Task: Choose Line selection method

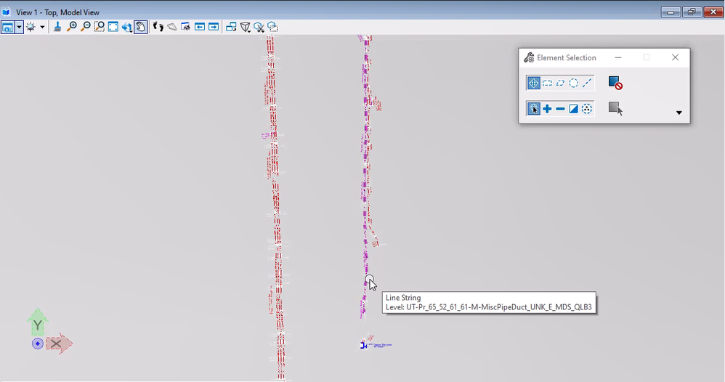Action: pyautogui.click(x=587, y=84)
